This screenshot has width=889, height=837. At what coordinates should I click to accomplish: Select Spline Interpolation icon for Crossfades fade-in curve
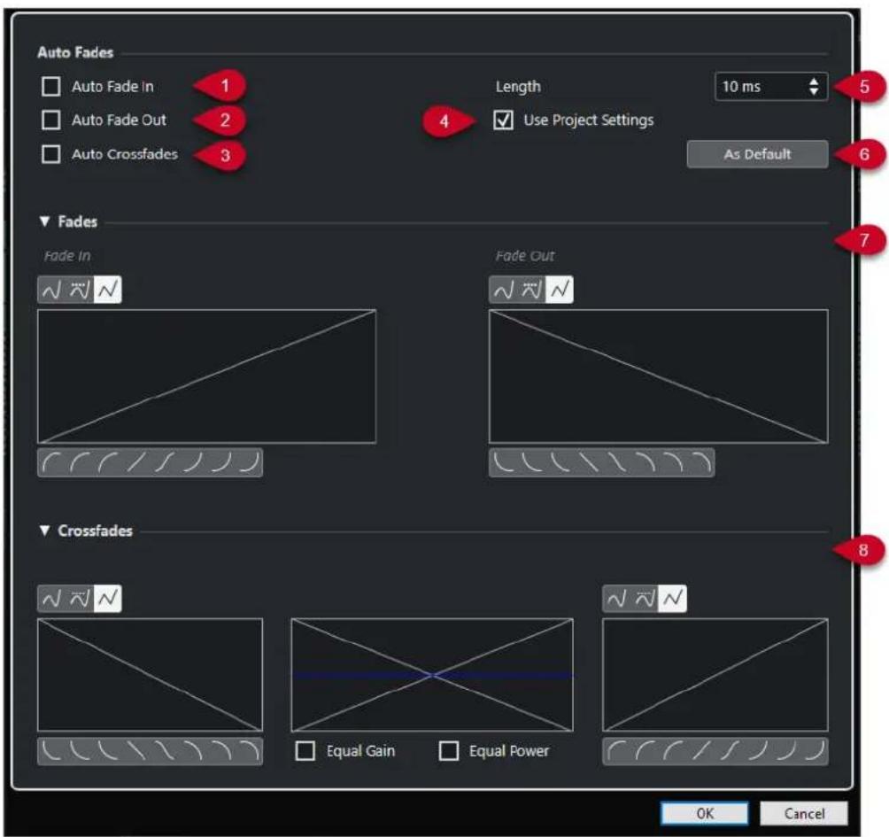(x=617, y=599)
